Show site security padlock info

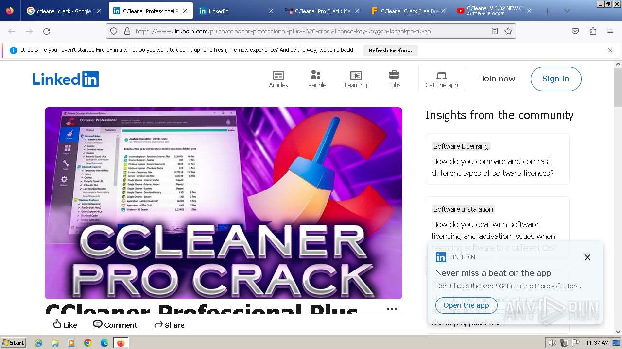(x=127, y=31)
